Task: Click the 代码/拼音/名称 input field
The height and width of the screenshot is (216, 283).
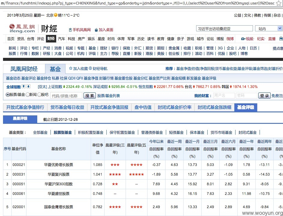Action: click(66, 96)
